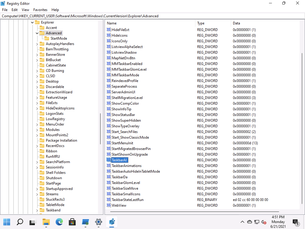The height and width of the screenshot is (229, 305).
Task: Expand the Shell Folders key arrow
Action: tap(37, 173)
